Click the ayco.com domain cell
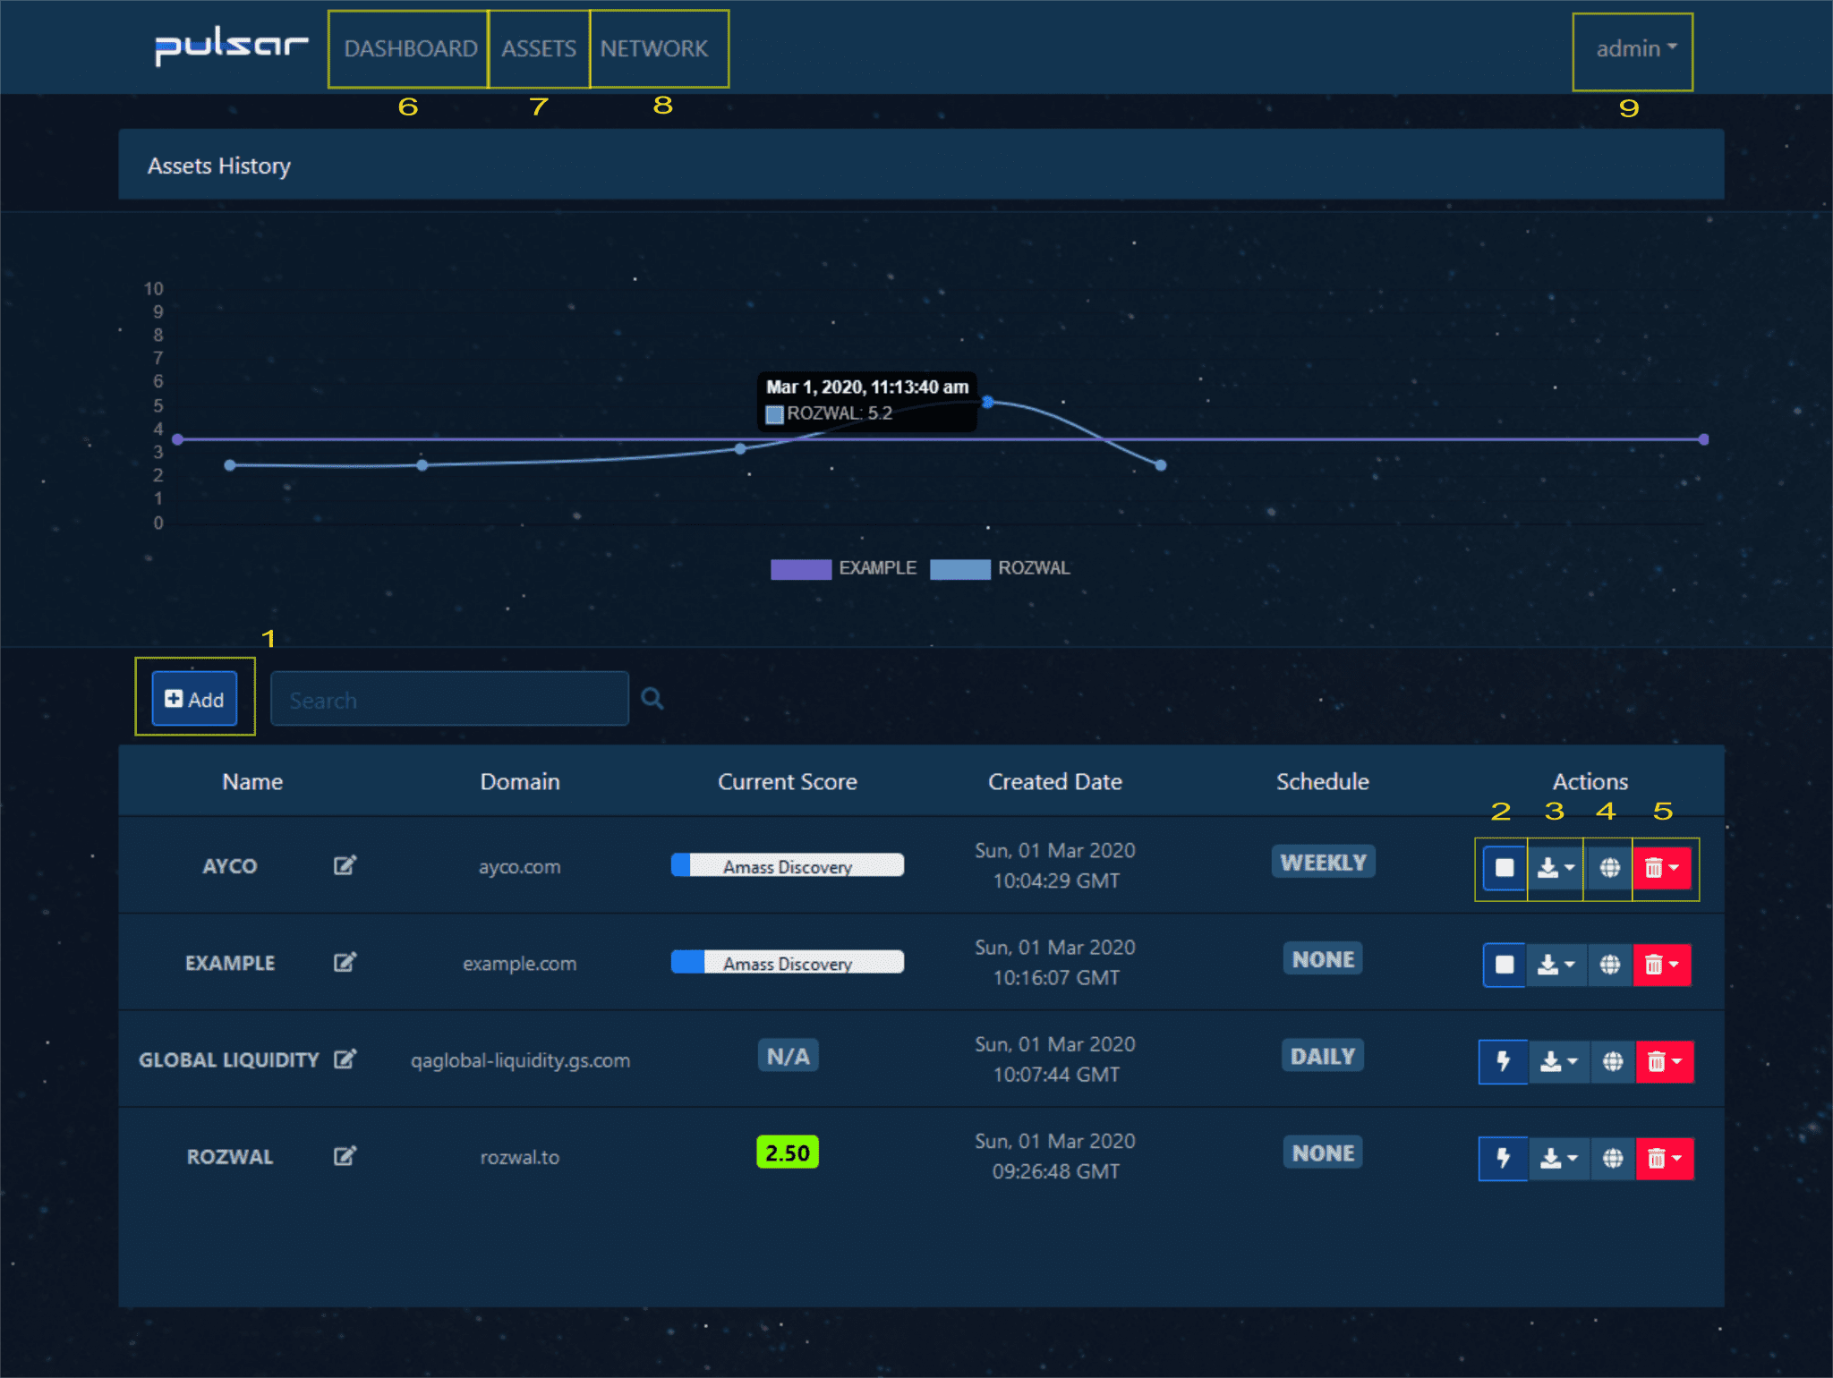The image size is (1833, 1378). point(520,866)
